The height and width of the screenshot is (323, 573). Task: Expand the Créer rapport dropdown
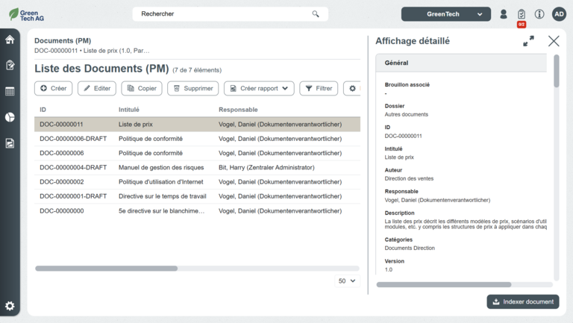(x=259, y=88)
